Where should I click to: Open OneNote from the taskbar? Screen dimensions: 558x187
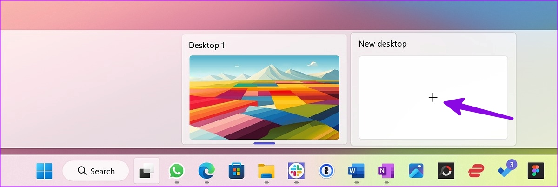(386, 171)
